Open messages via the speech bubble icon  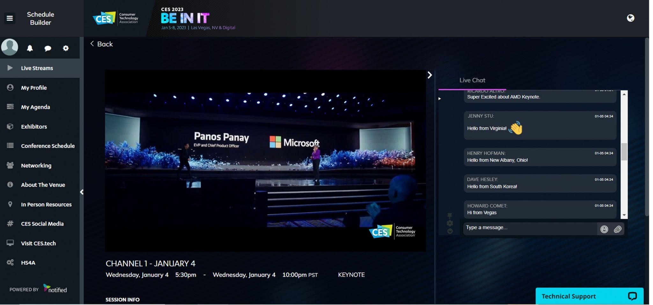[48, 48]
